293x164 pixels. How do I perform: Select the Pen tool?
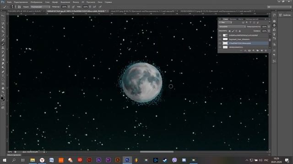(x=3, y=72)
